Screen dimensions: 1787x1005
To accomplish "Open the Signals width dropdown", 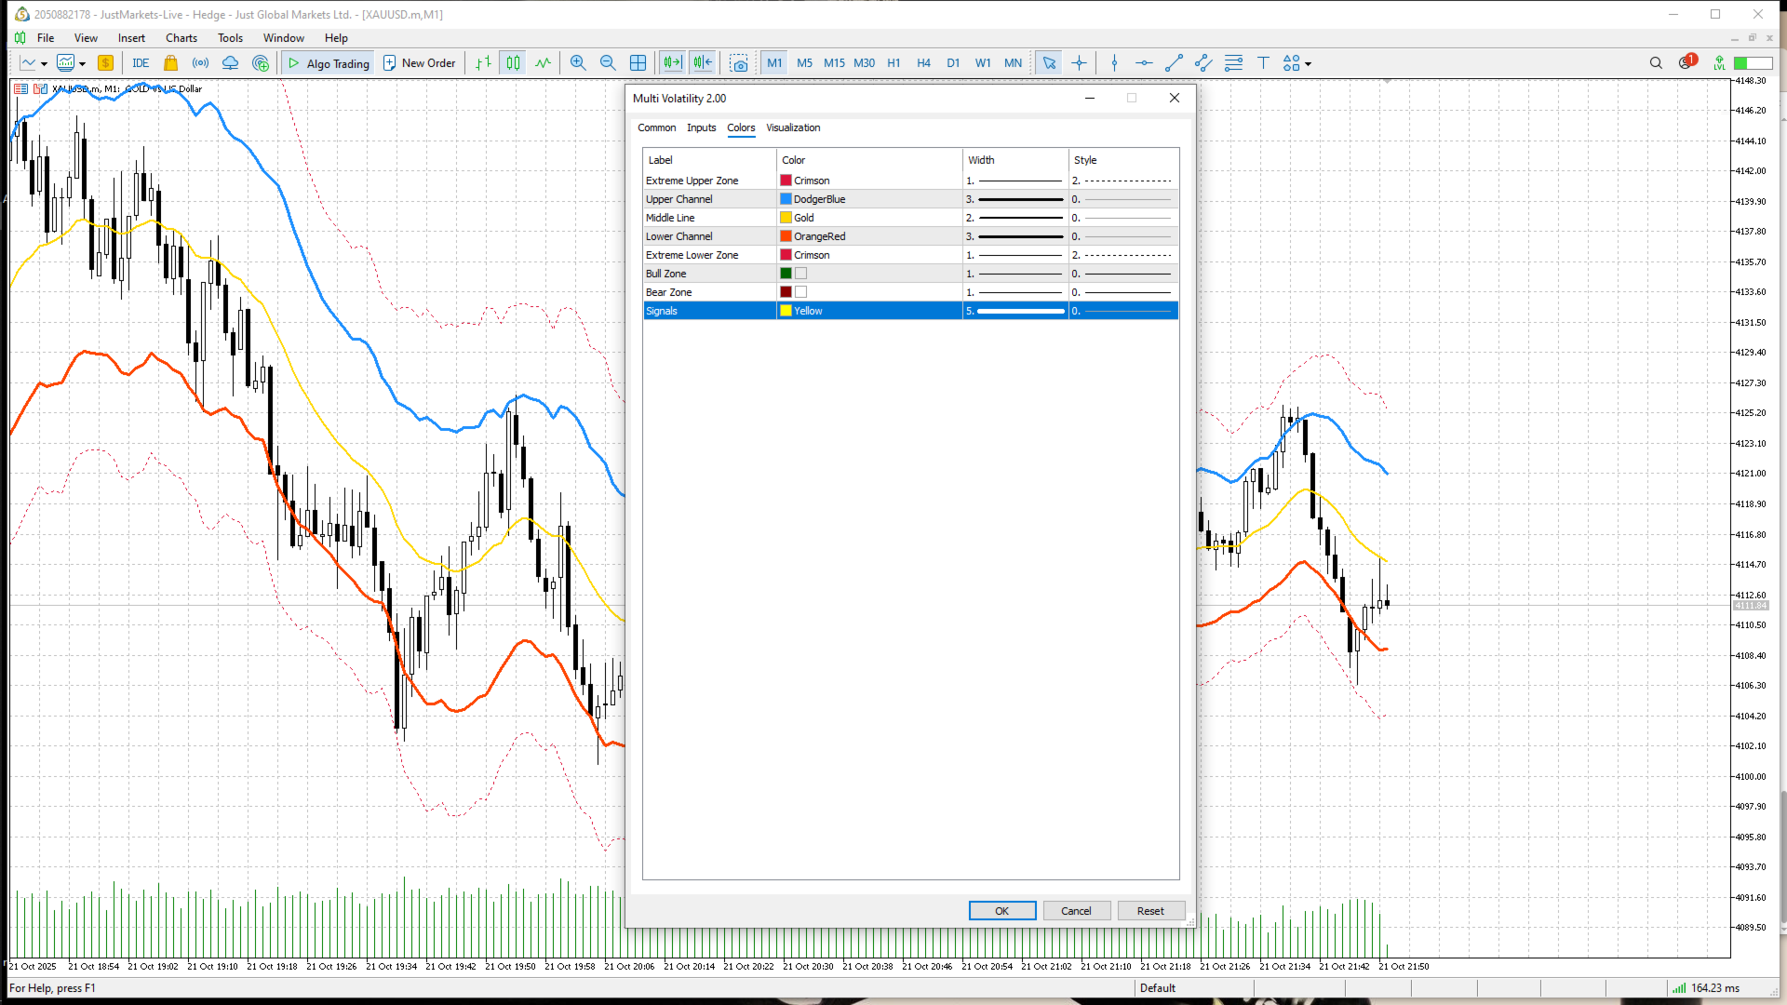I will [x=1014, y=311].
